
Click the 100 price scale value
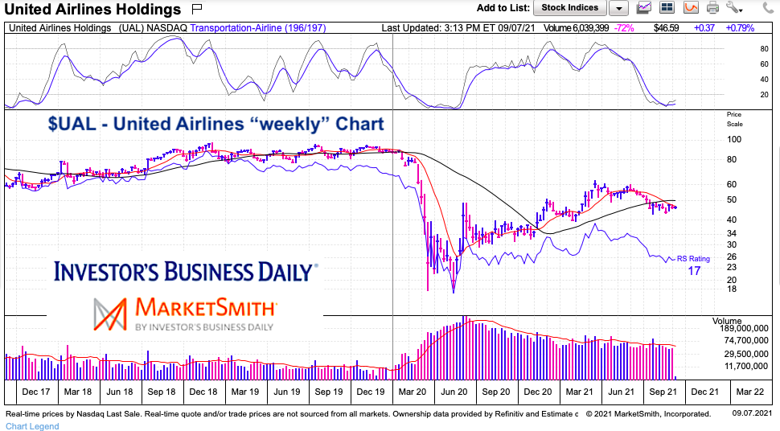[x=734, y=139]
